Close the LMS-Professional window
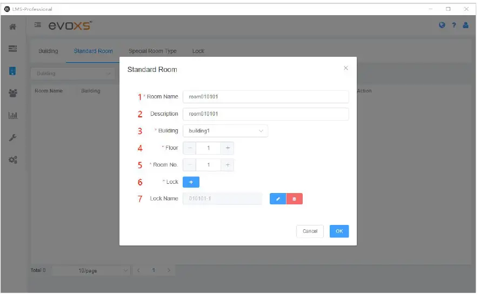The height and width of the screenshot is (299, 480). [466, 9]
